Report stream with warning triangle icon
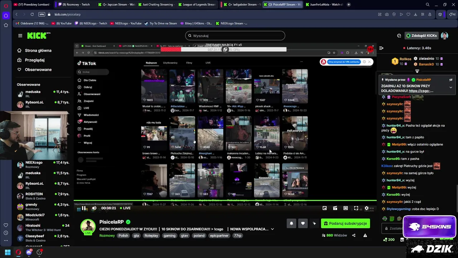The image size is (458, 258). pos(365,235)
